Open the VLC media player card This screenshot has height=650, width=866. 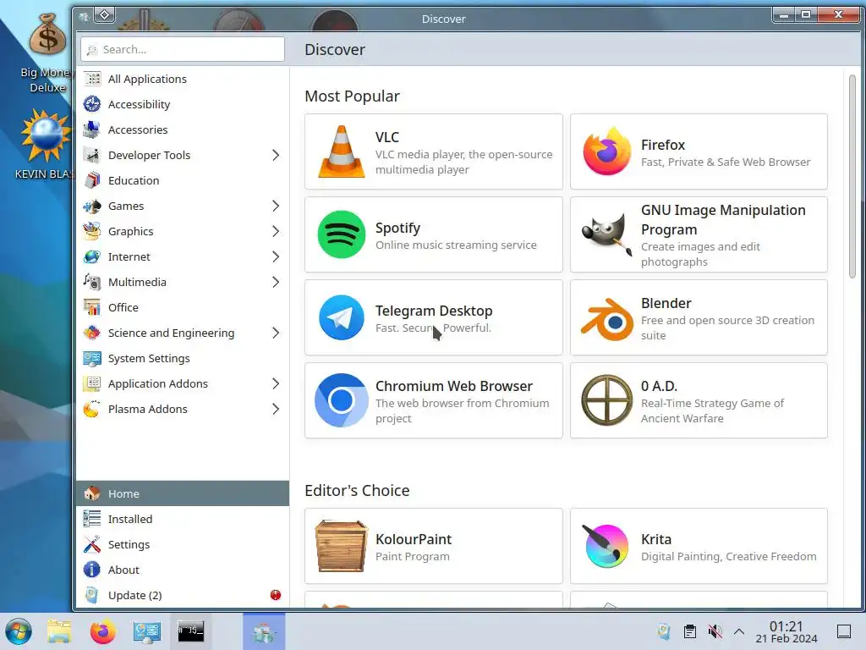(434, 151)
